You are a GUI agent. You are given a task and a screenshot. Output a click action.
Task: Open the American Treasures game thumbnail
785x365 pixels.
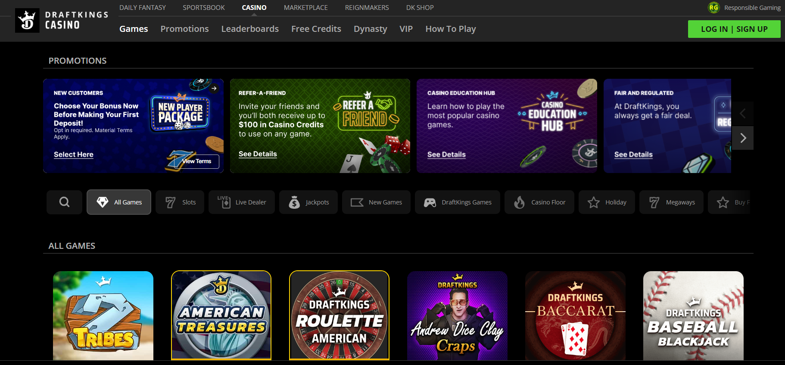[x=221, y=316]
